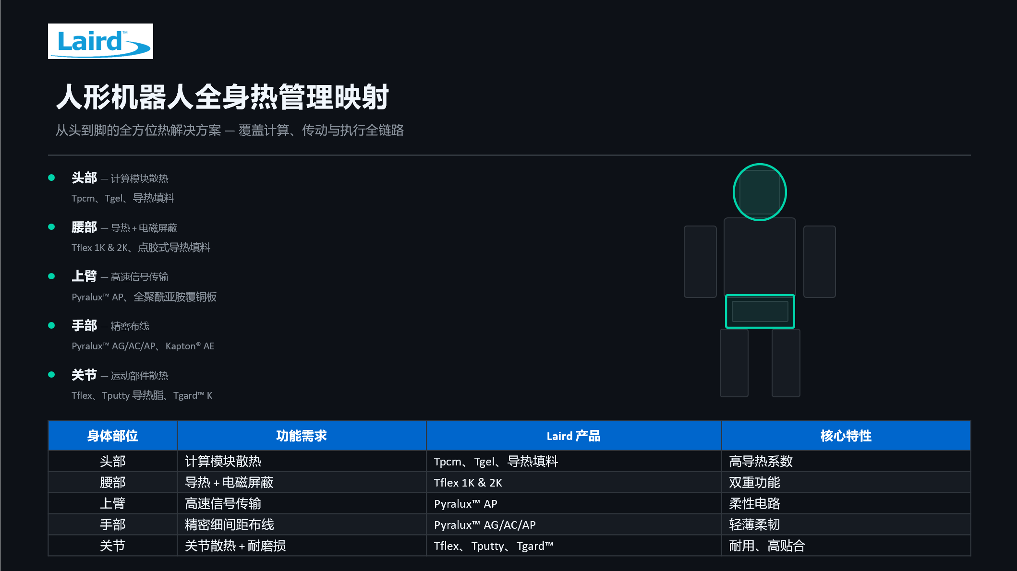This screenshot has height=571, width=1017.
Task: Select the bullet line Pyralux™ AP、全聚酰亚胺覆铜板
Action: pos(144,297)
